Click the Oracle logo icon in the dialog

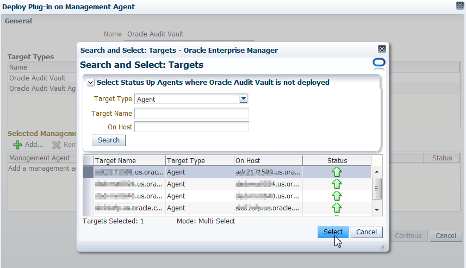(379, 64)
